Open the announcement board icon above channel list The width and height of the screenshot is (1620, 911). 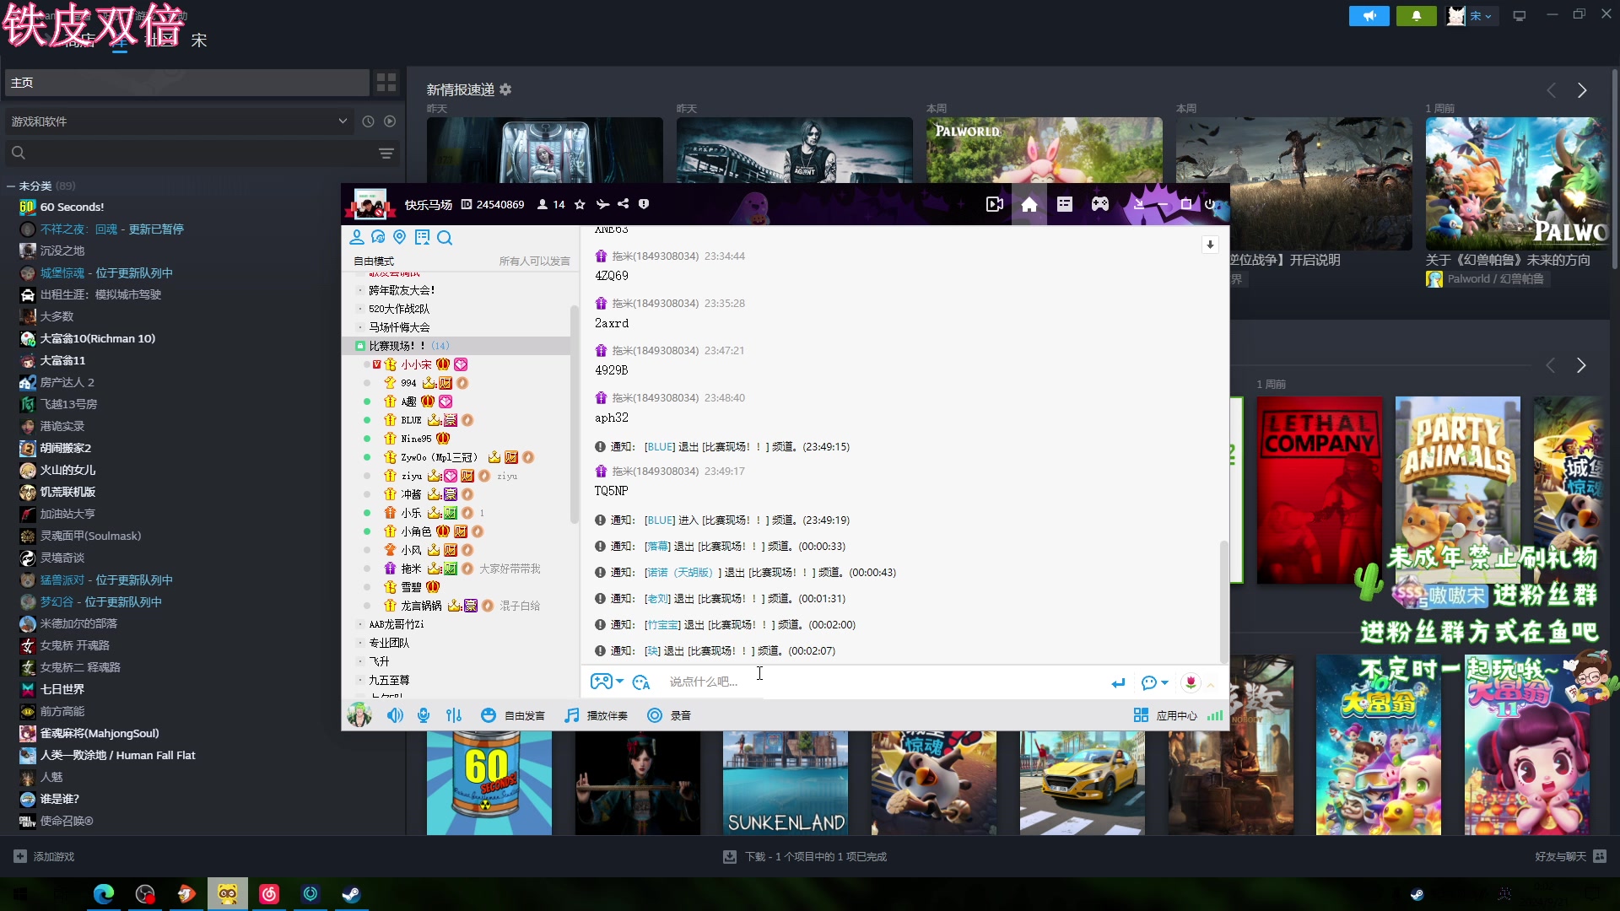click(422, 238)
